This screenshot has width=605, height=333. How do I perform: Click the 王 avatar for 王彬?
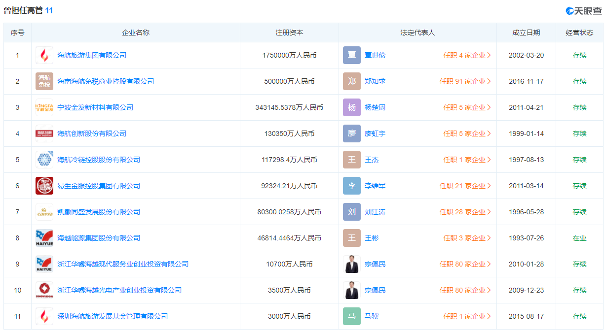tap(352, 238)
